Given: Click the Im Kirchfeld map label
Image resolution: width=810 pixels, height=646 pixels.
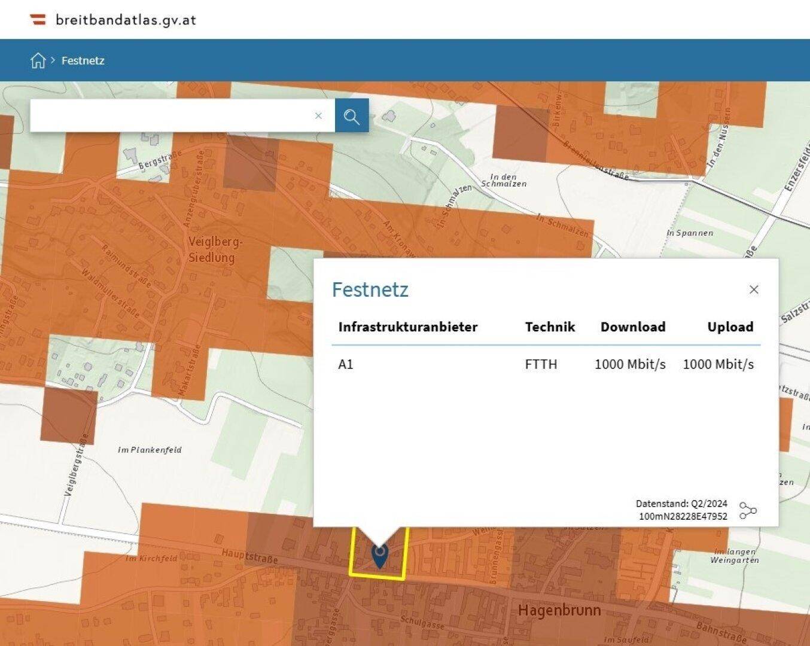Looking at the screenshot, I should pyautogui.click(x=151, y=559).
